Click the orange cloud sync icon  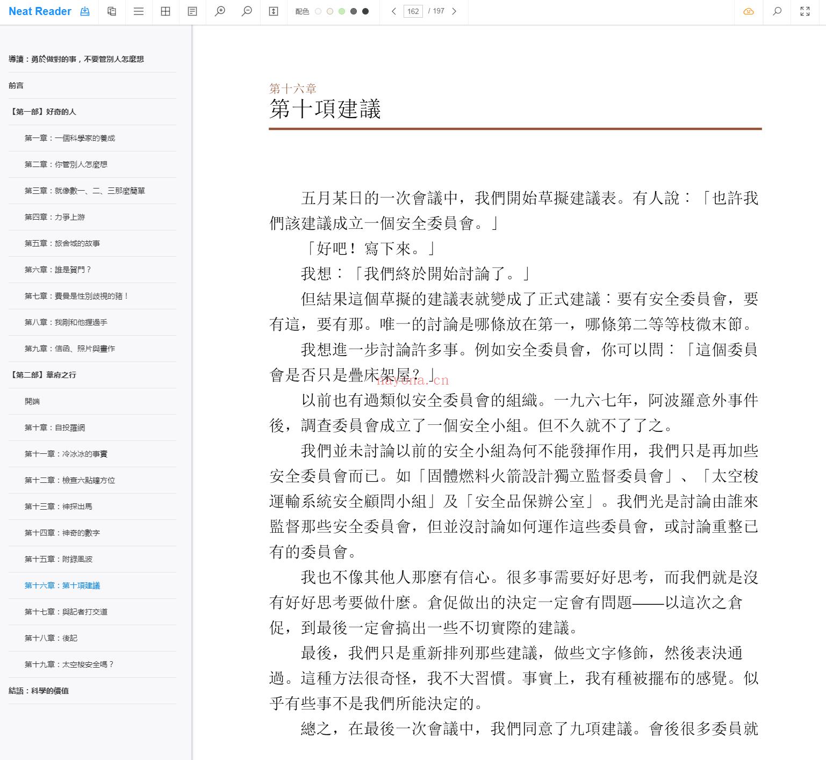pyautogui.click(x=749, y=11)
